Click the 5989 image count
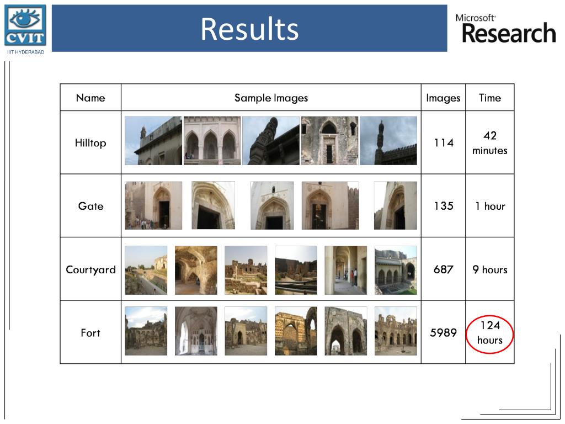Viewport: 565px width, 424px height. click(x=443, y=332)
